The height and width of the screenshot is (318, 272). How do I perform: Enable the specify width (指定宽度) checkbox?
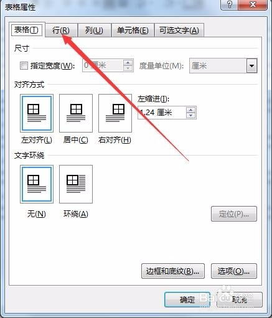[x=24, y=66]
